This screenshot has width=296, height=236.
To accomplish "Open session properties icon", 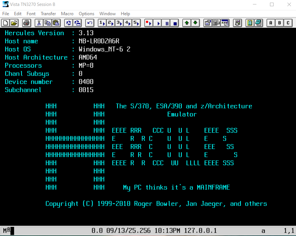I will [208, 23].
